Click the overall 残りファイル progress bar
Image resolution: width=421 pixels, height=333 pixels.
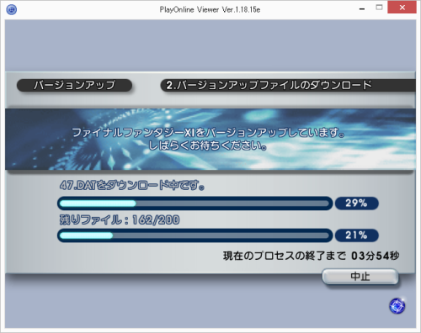click(x=195, y=235)
